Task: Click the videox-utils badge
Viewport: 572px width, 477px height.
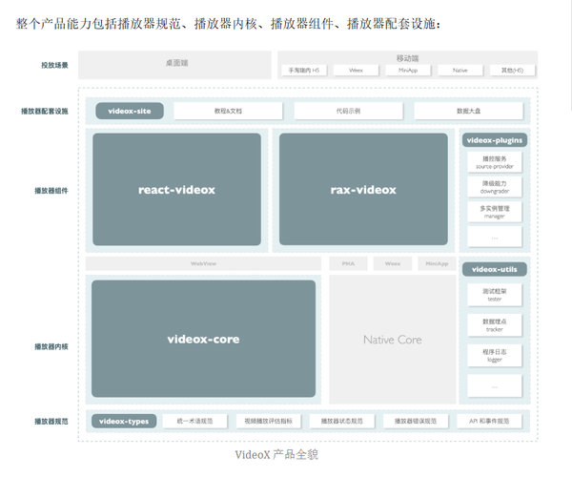Action: coord(495,269)
